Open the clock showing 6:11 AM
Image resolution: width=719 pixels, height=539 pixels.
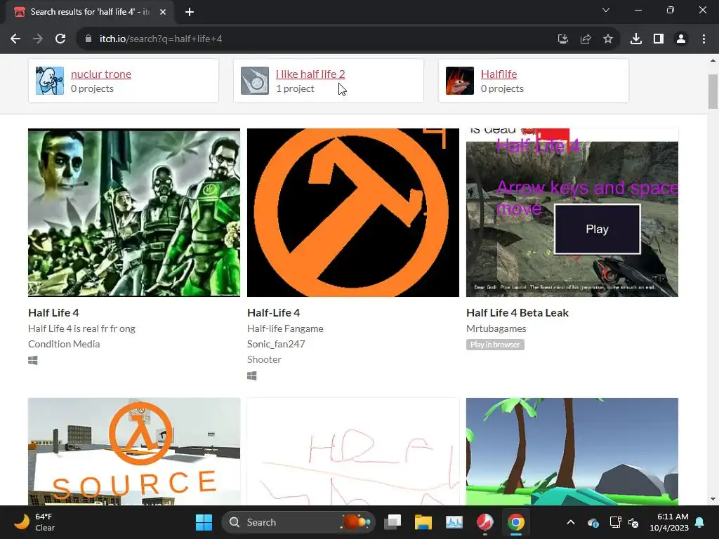(x=669, y=522)
